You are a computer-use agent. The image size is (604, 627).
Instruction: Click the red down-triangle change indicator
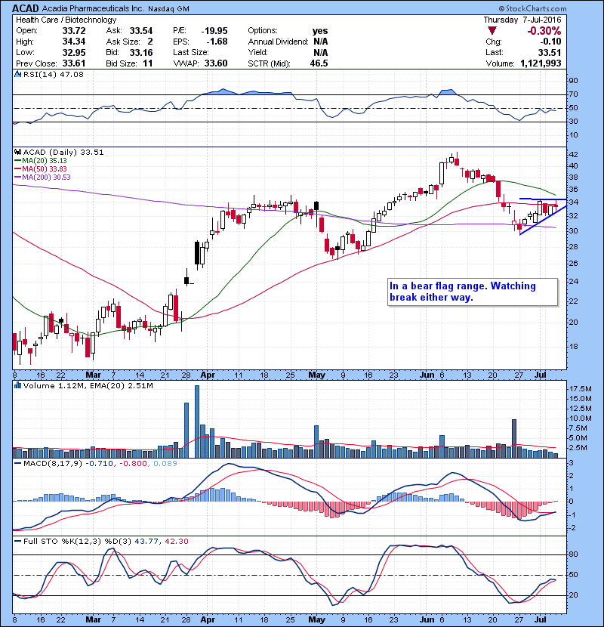coord(492,31)
